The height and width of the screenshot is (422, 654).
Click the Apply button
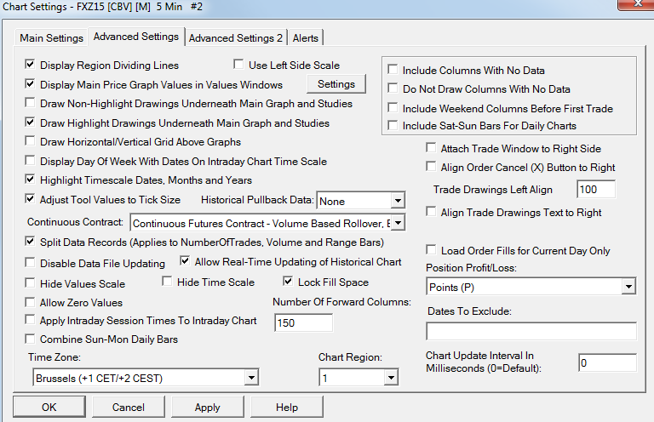point(207,408)
